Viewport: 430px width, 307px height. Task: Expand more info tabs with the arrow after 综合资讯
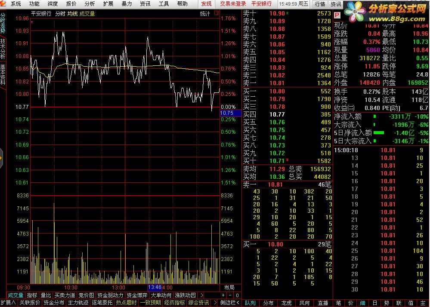pyautogui.click(x=215, y=303)
